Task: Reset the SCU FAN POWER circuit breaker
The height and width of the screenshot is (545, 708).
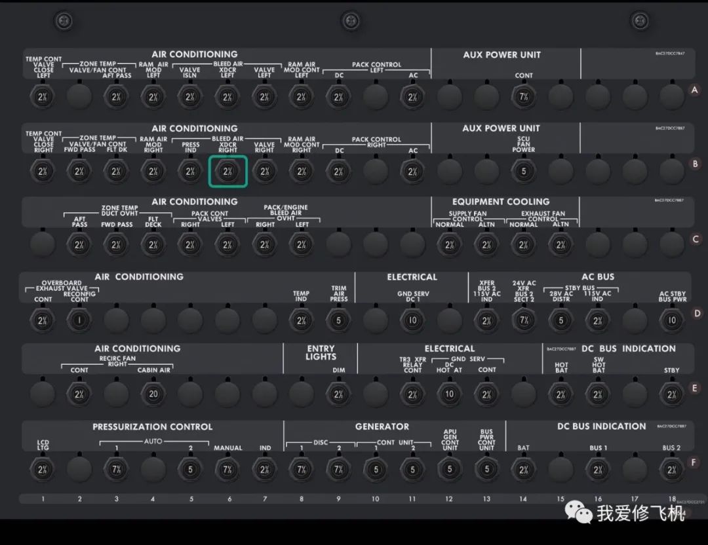Action: pyautogui.click(x=523, y=172)
